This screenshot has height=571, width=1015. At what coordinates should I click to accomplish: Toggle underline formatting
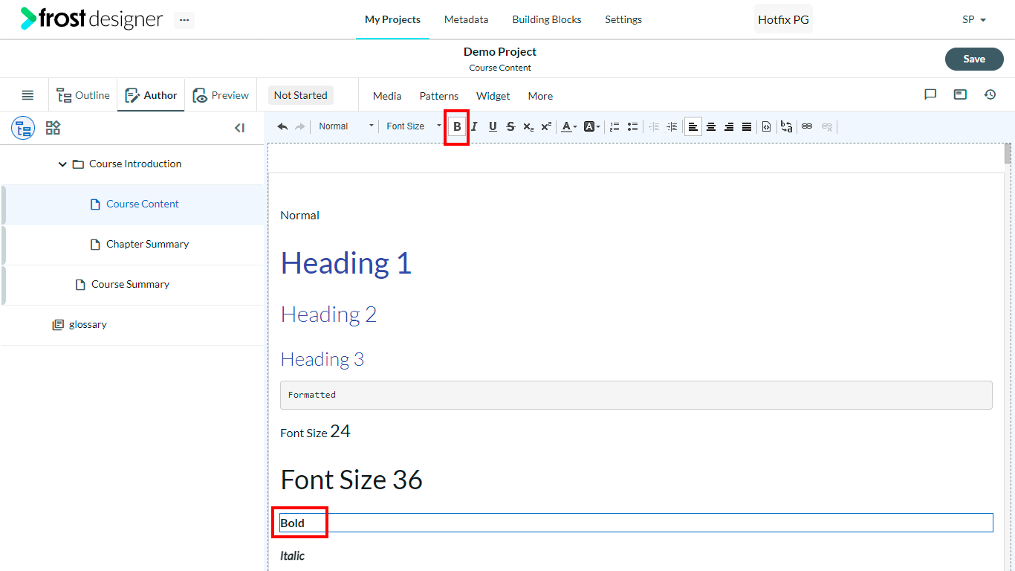pyautogui.click(x=493, y=126)
